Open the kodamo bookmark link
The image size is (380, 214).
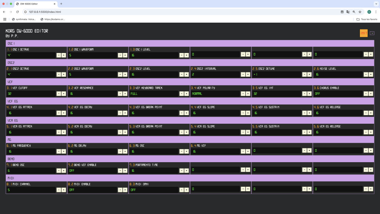[x=53, y=19]
